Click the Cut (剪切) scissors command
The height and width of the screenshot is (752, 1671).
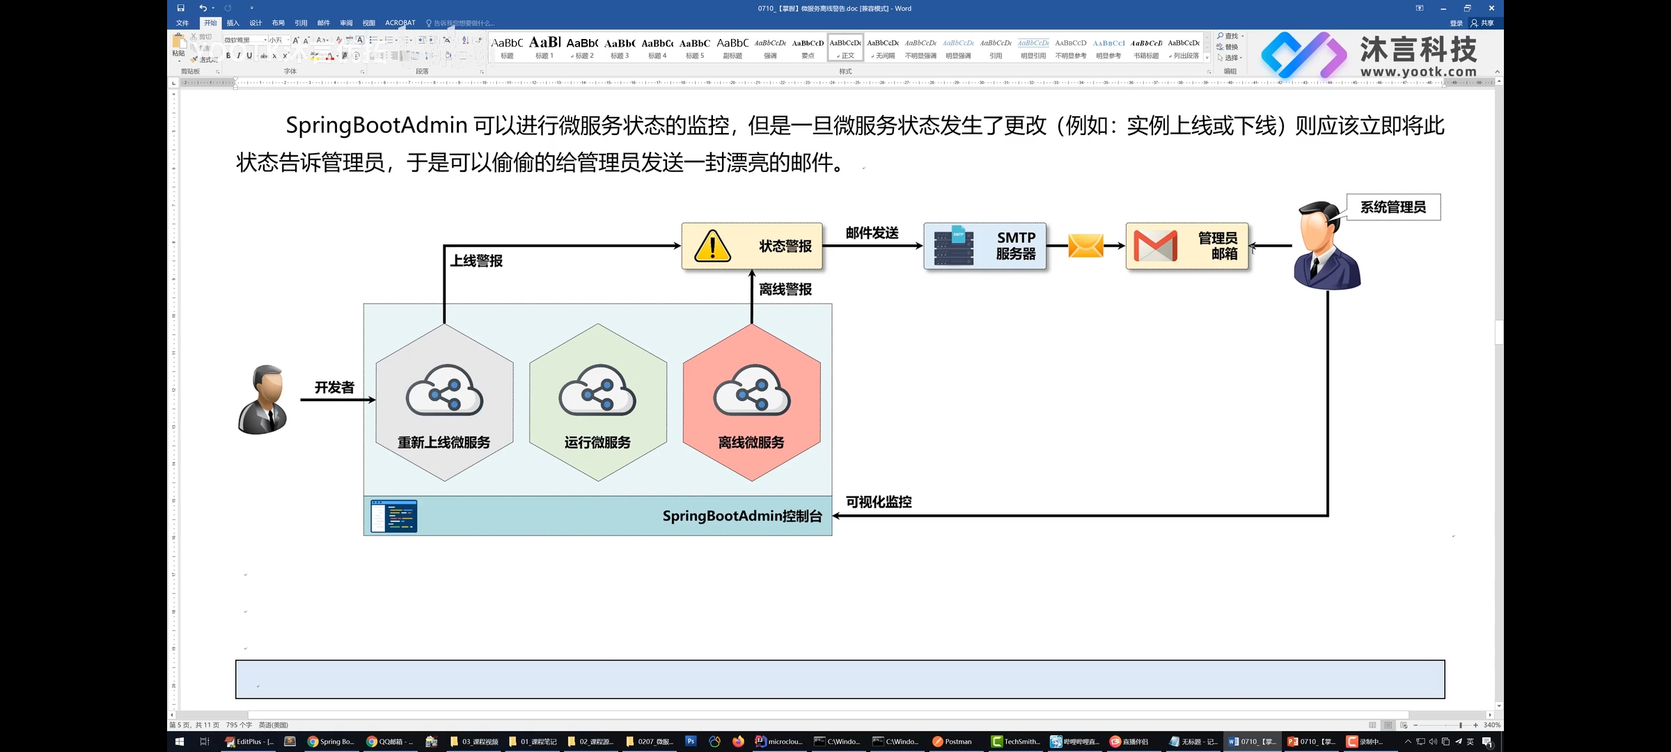(x=201, y=37)
